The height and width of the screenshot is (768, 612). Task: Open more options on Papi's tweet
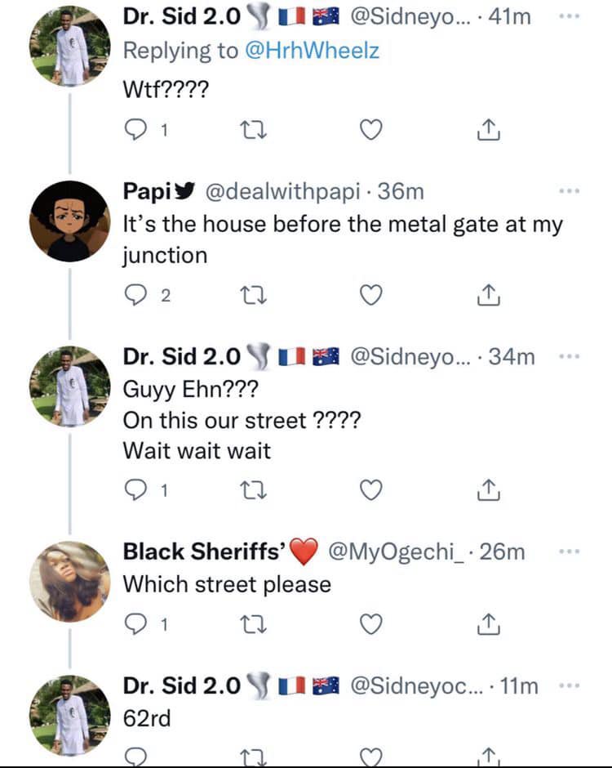coord(568,191)
